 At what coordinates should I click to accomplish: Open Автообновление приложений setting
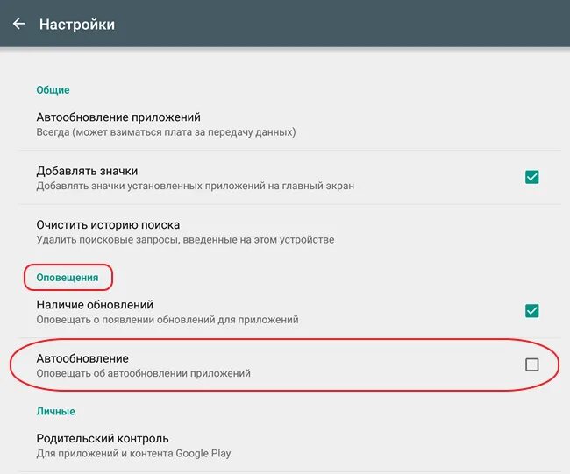[118, 117]
